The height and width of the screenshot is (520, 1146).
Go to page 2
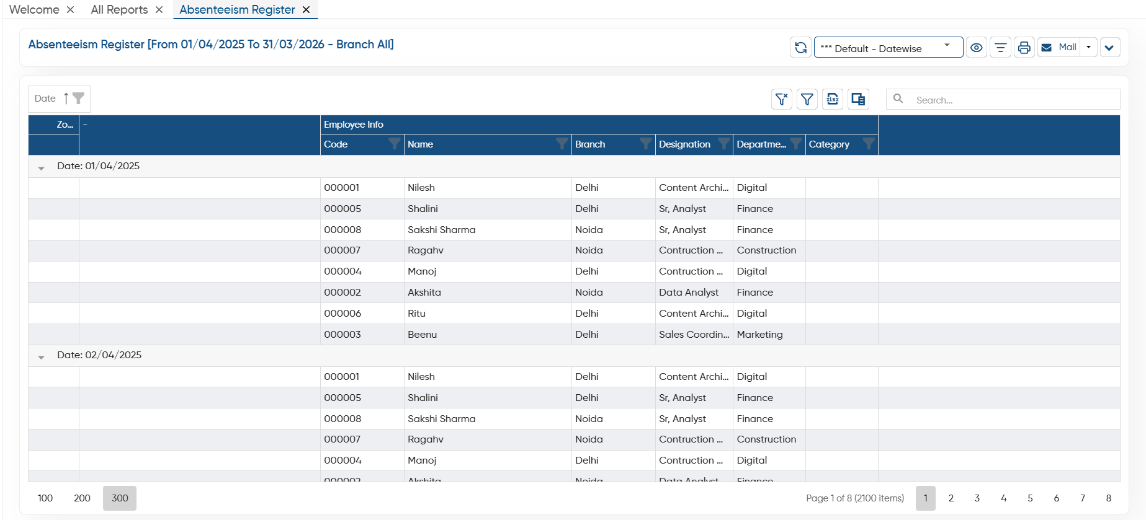951,498
